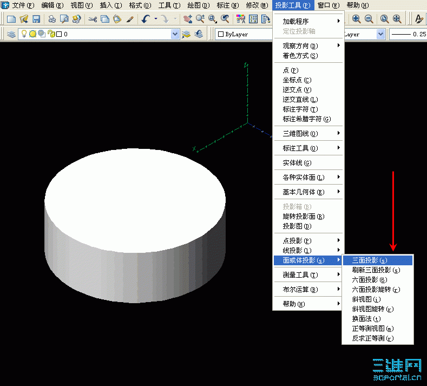
Task: Open 文件(F) menu
Action: (x=23, y=5)
